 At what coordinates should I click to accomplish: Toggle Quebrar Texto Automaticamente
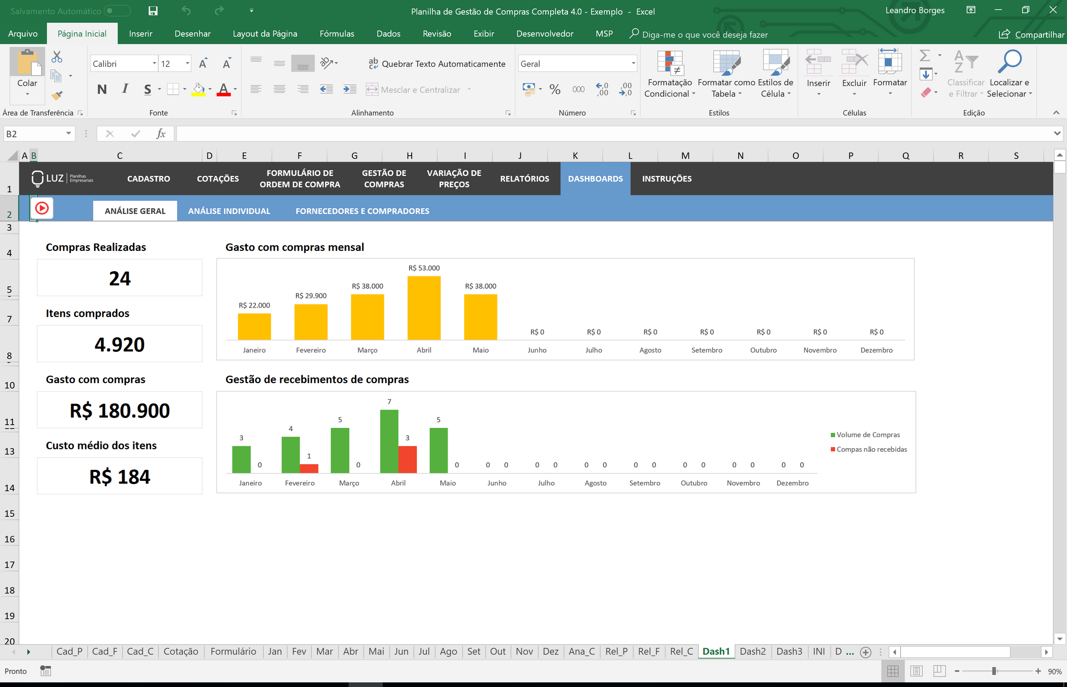[x=437, y=64]
